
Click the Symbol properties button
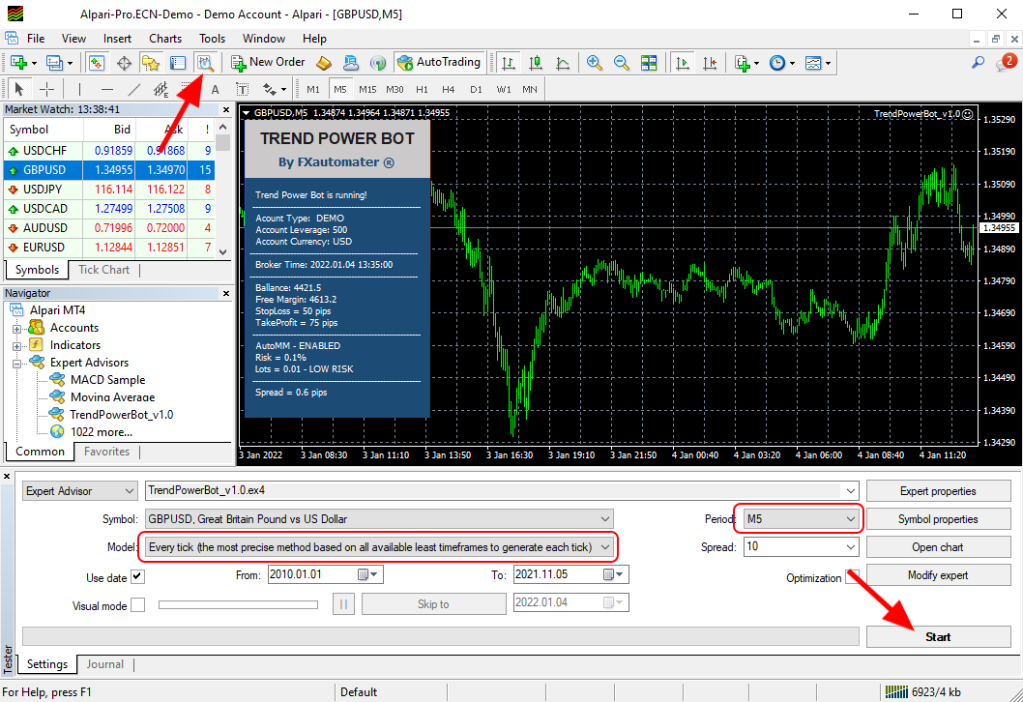point(938,519)
